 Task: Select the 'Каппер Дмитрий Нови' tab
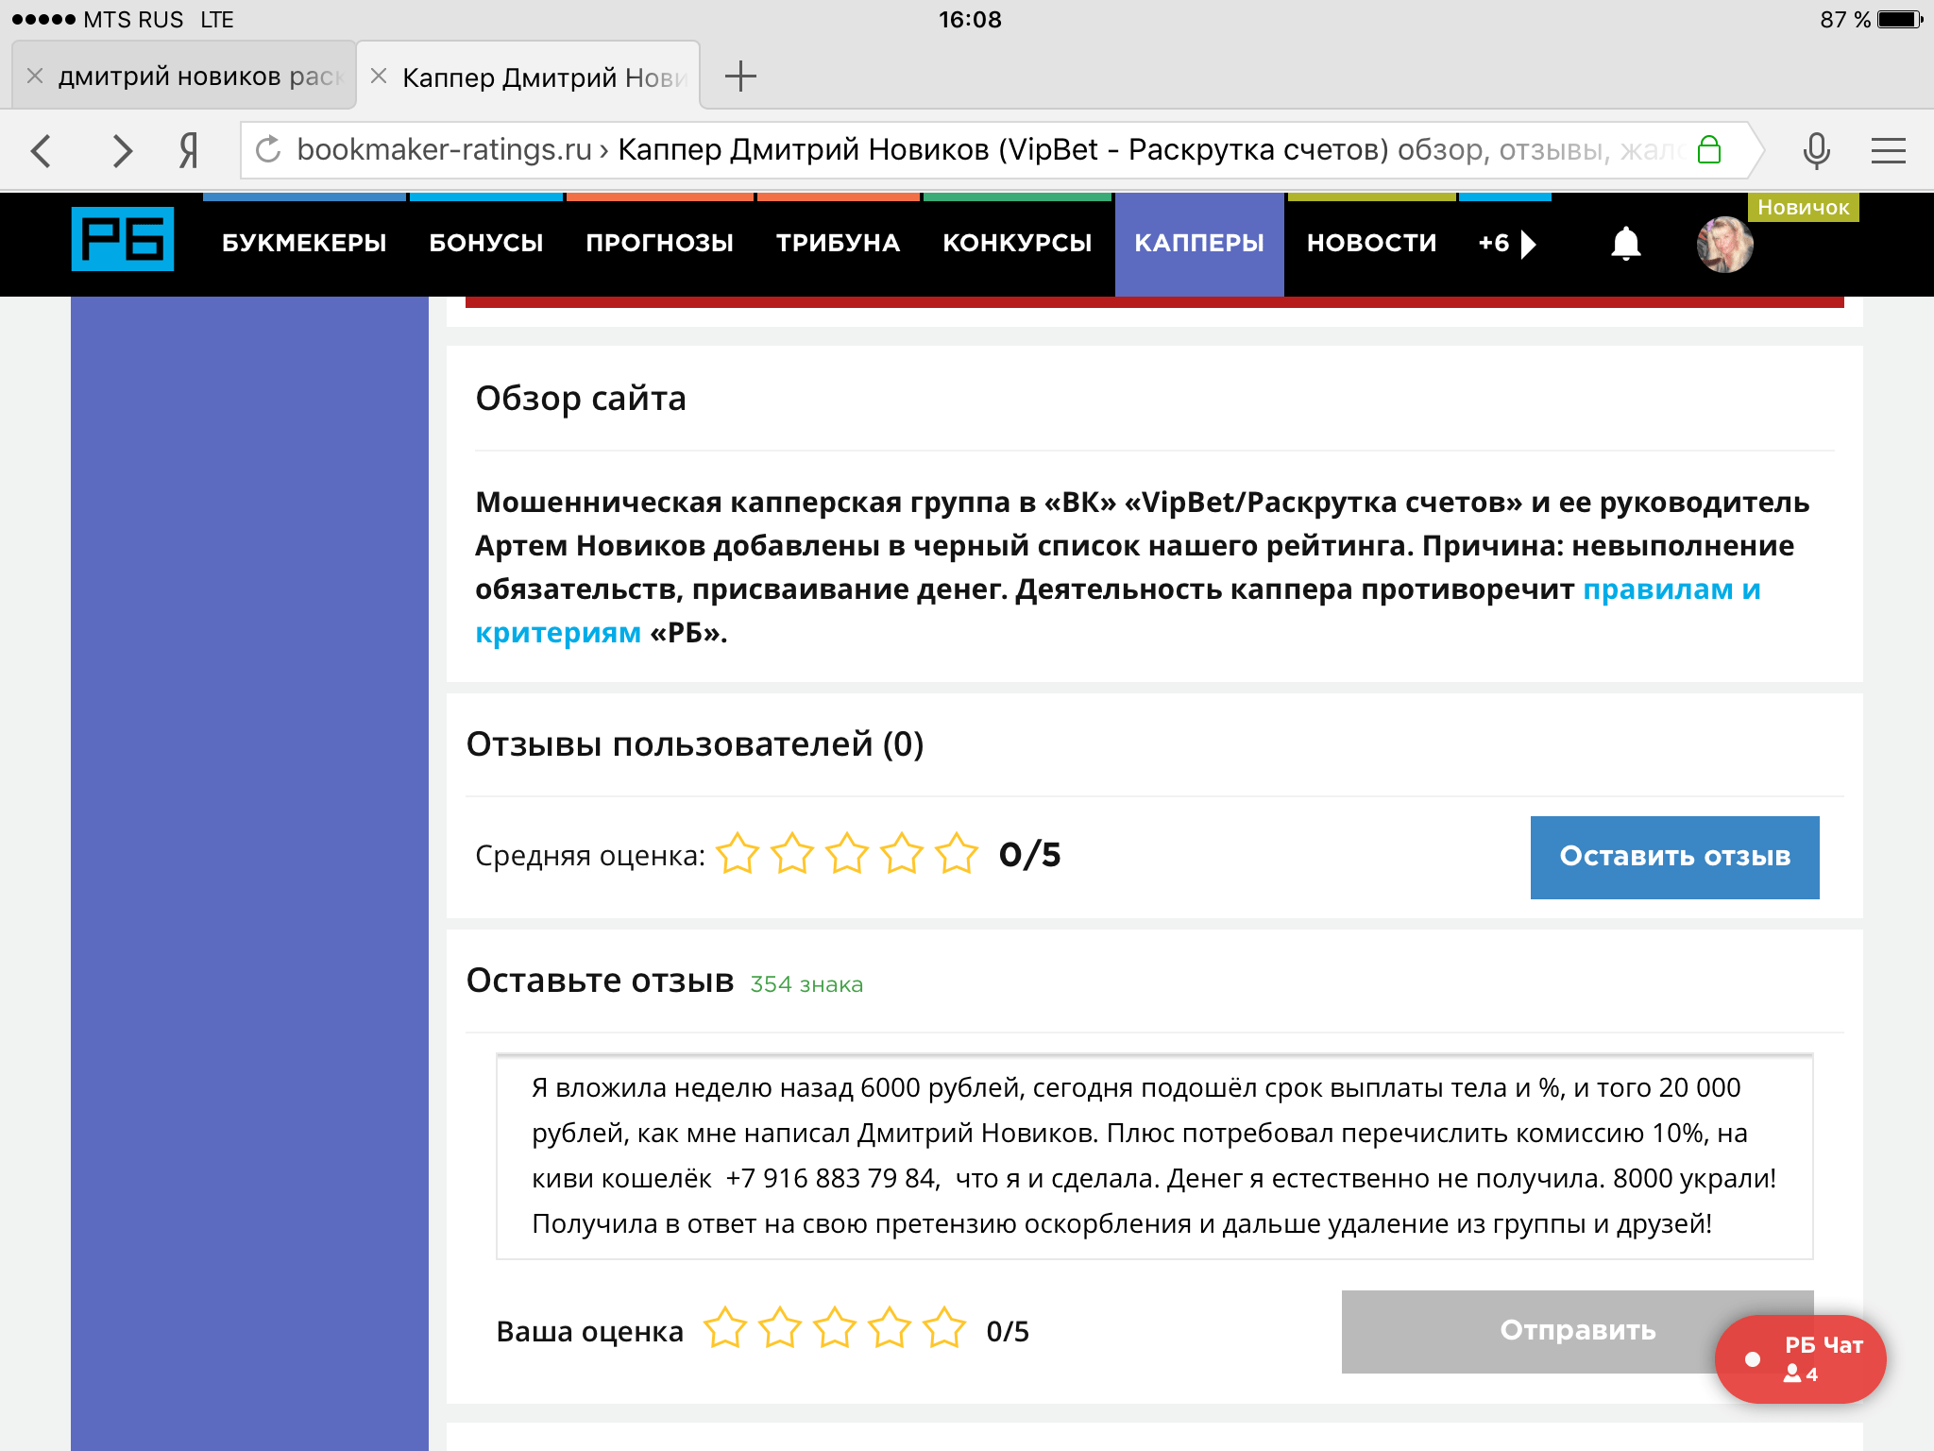[x=529, y=76]
